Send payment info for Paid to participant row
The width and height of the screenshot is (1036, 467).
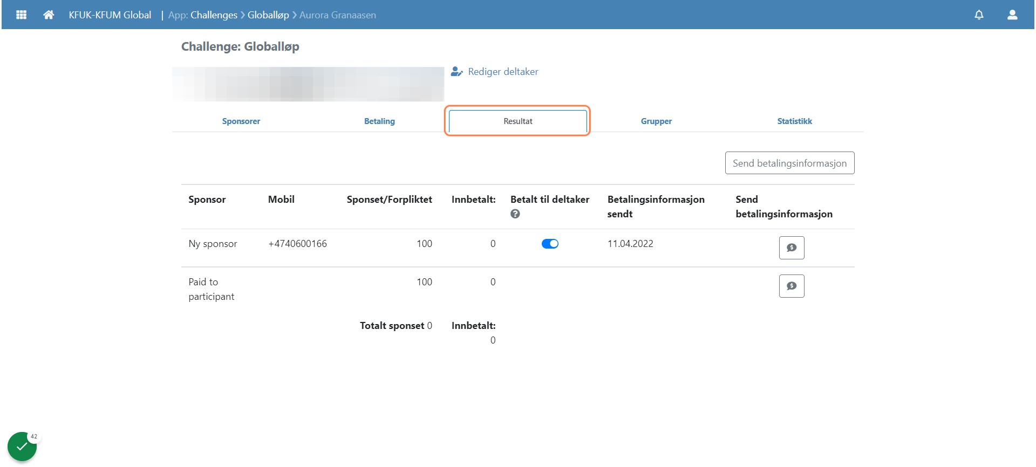click(x=792, y=286)
